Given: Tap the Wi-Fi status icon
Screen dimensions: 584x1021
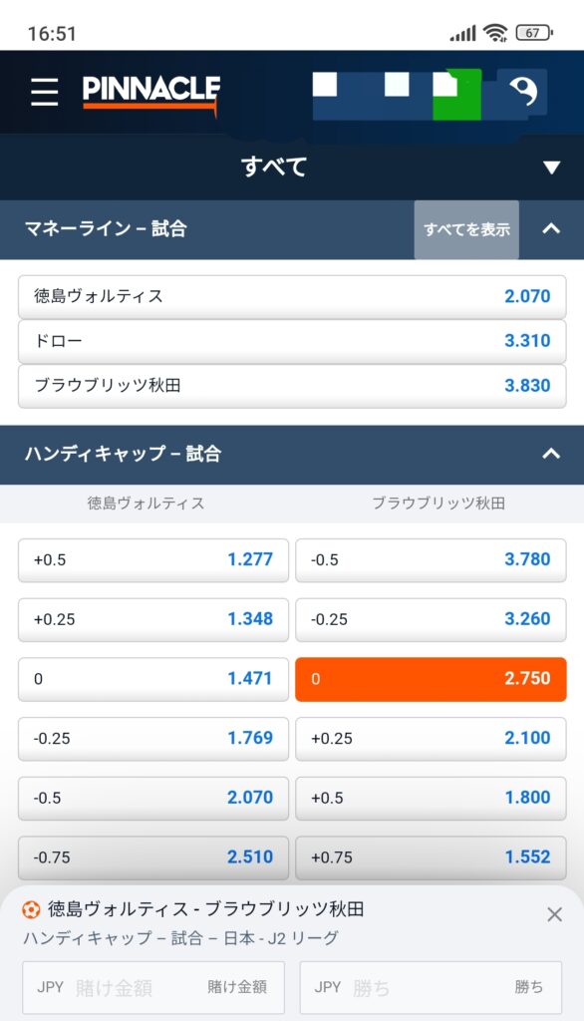Looking at the screenshot, I should pos(495,32).
